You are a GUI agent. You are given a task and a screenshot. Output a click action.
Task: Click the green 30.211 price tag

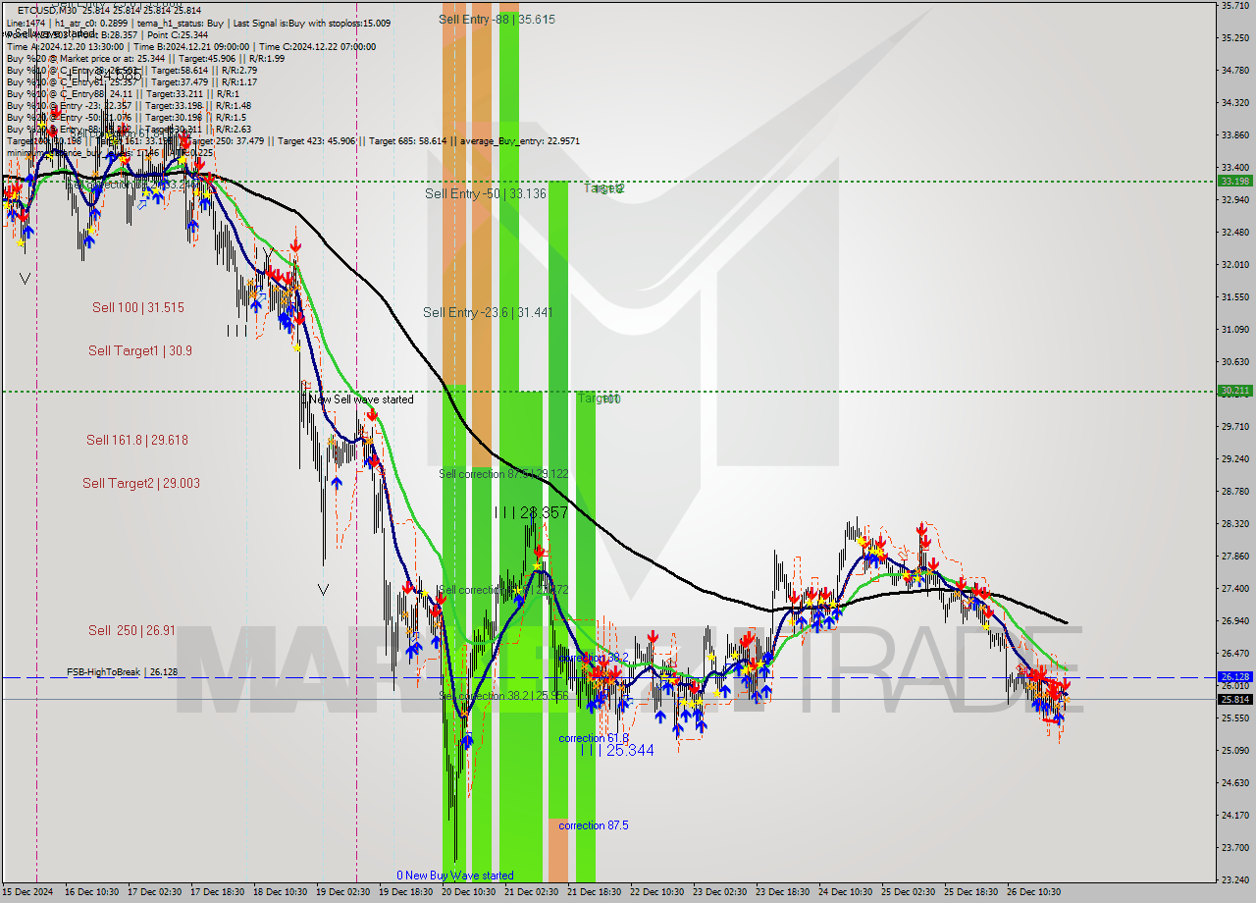click(x=1234, y=391)
